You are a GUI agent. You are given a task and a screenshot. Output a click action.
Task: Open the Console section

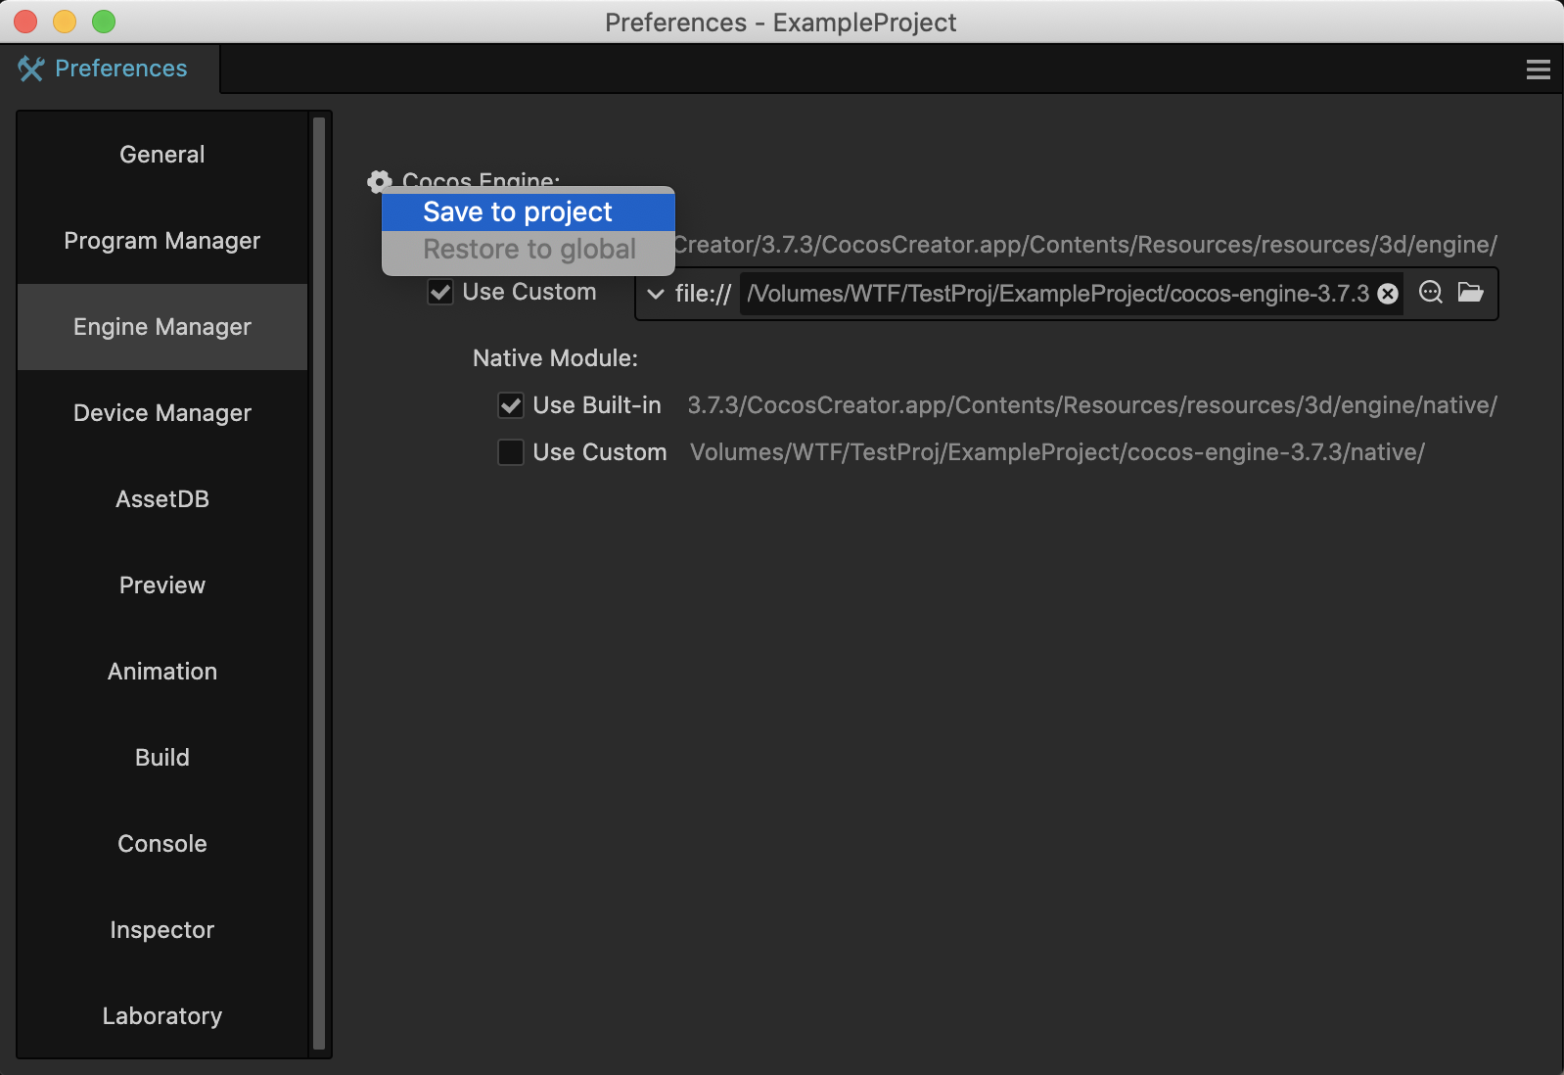pos(162,844)
